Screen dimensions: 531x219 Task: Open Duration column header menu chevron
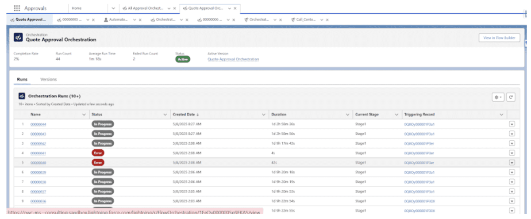[x=348, y=115]
